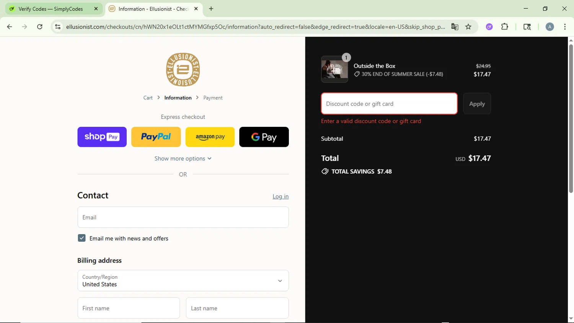Screen dimensions: 574x323
Task: Click the discount tag icon beside sale text
Action: pyautogui.click(x=357, y=74)
